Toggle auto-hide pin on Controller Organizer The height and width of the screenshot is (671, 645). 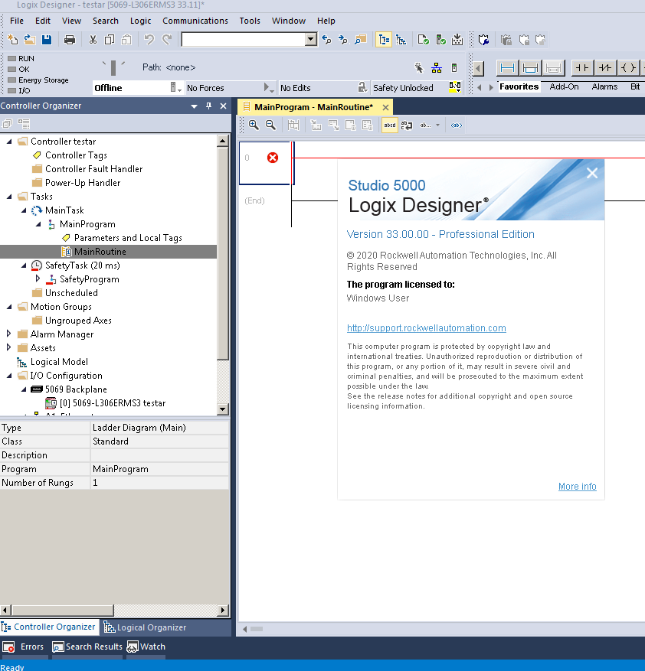point(208,106)
